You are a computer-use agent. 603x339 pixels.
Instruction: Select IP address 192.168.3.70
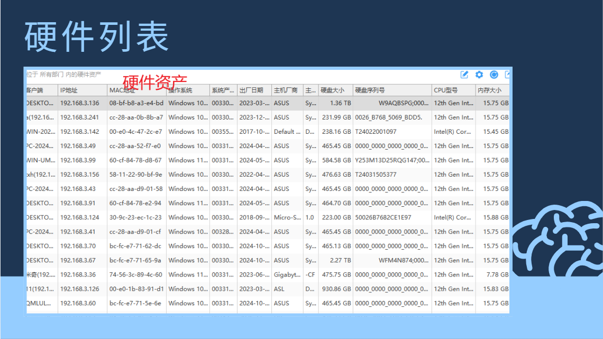(x=78, y=246)
